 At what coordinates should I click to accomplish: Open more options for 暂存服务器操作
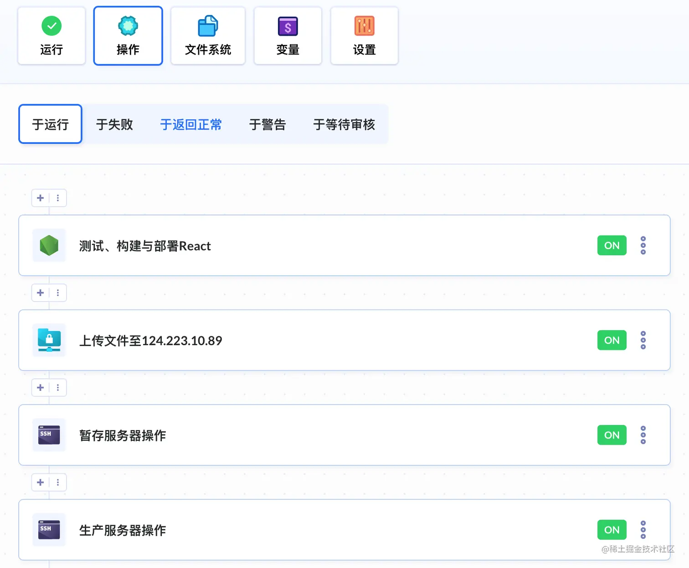(643, 435)
